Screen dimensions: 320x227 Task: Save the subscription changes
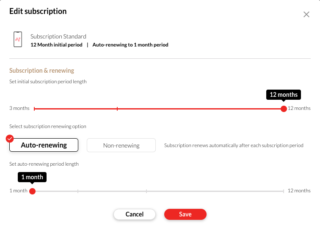tap(185, 214)
